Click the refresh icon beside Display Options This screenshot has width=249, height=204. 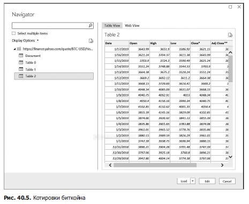coord(91,41)
